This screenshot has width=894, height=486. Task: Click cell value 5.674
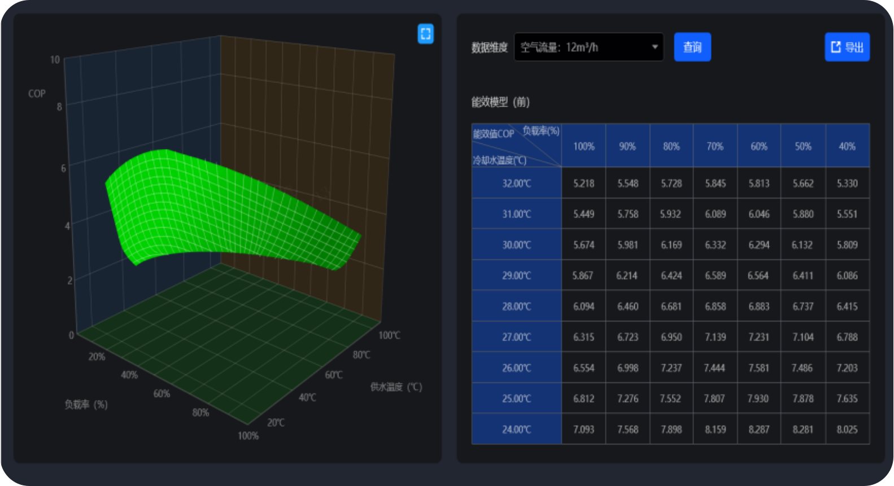coord(584,244)
